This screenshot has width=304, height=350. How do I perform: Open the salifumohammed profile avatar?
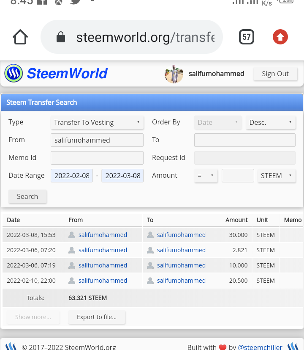click(174, 74)
